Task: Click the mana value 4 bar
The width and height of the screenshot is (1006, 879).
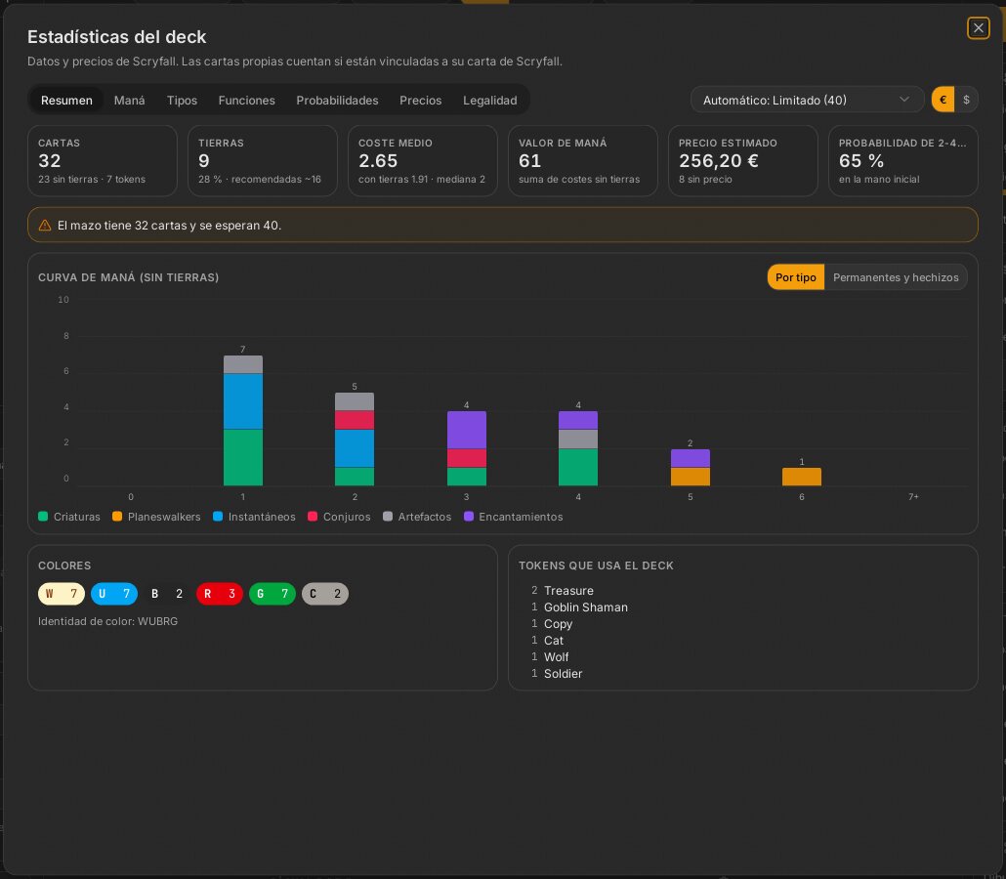Action: (578, 448)
